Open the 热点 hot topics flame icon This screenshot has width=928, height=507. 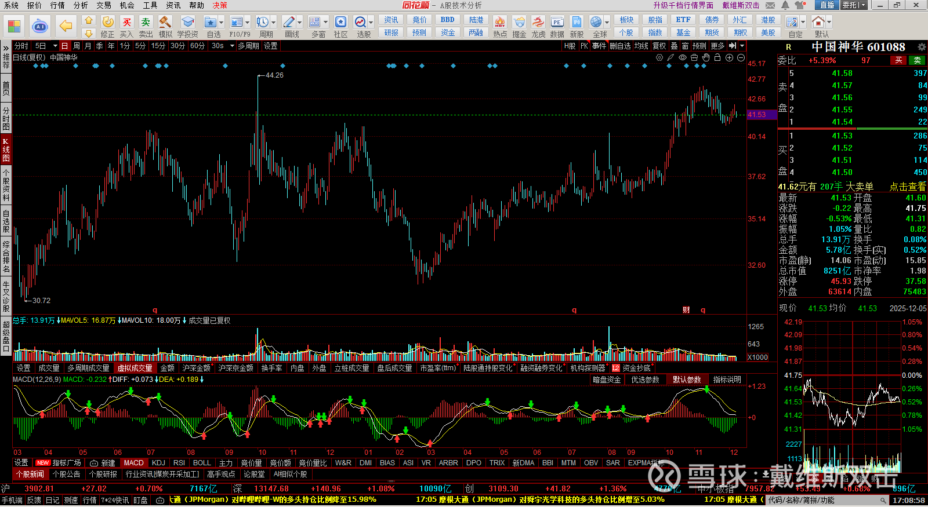coord(500,23)
